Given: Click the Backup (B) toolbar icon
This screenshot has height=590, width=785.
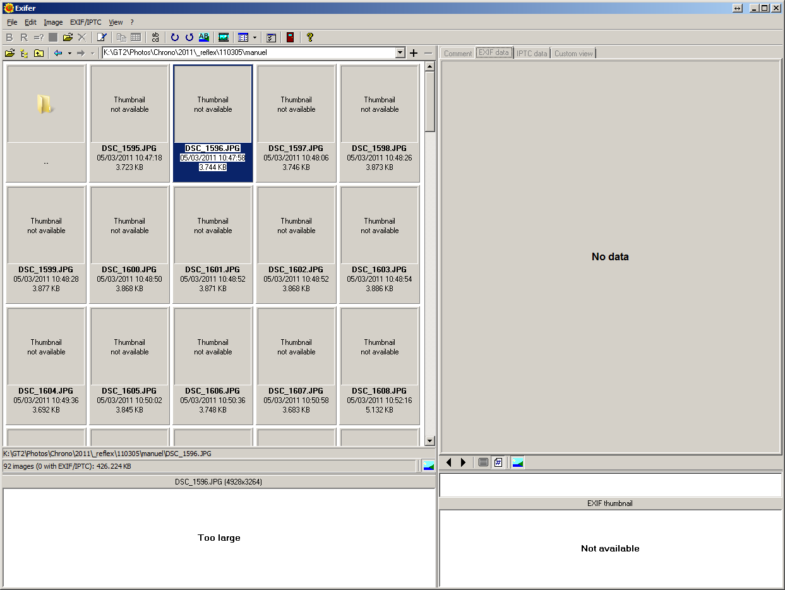Looking at the screenshot, I should 9,37.
